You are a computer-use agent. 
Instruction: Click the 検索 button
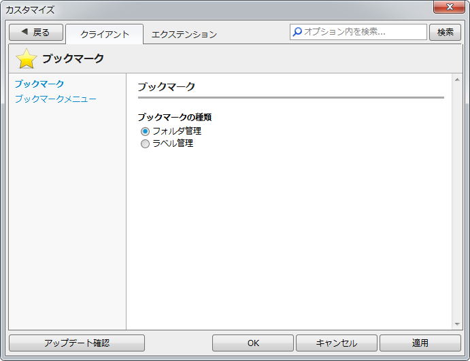[x=445, y=32]
